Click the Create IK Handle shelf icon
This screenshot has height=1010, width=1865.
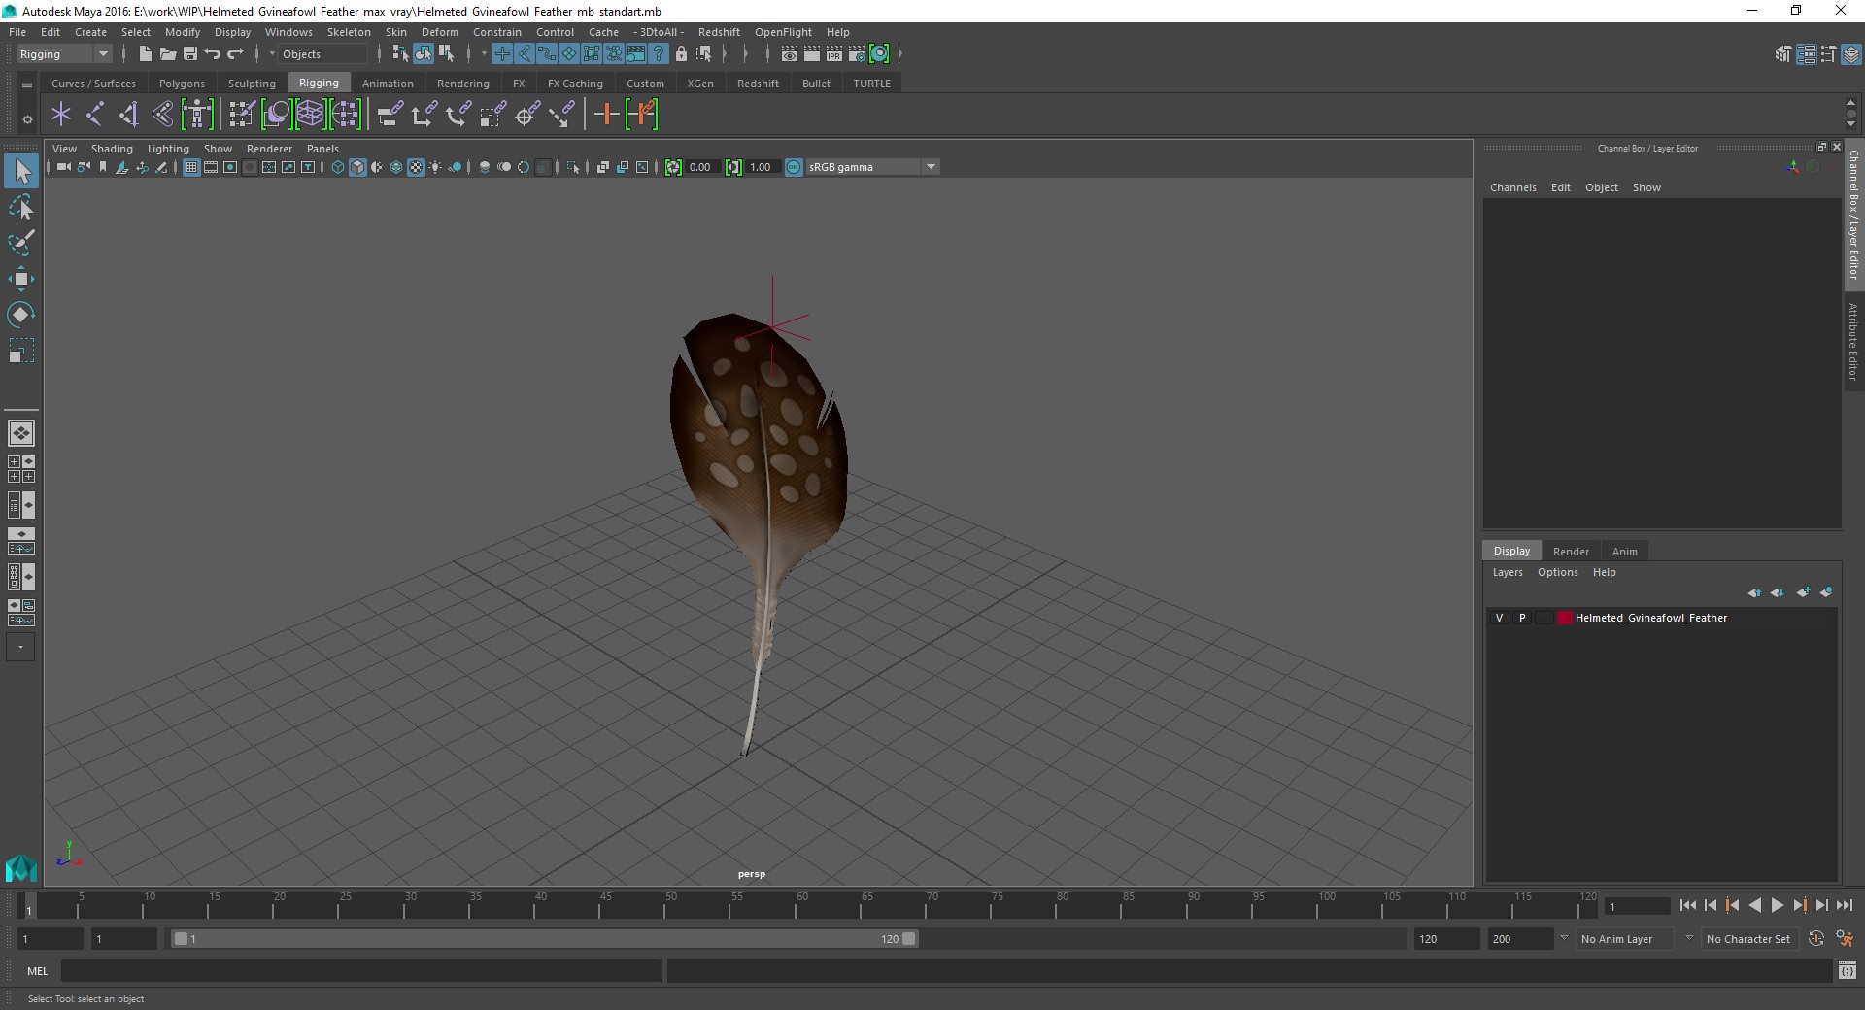129,115
